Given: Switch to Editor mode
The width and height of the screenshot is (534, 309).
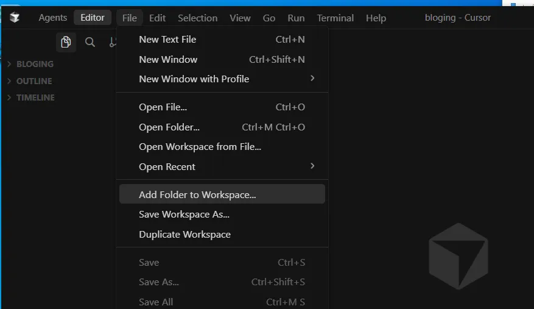Looking at the screenshot, I should tap(93, 18).
